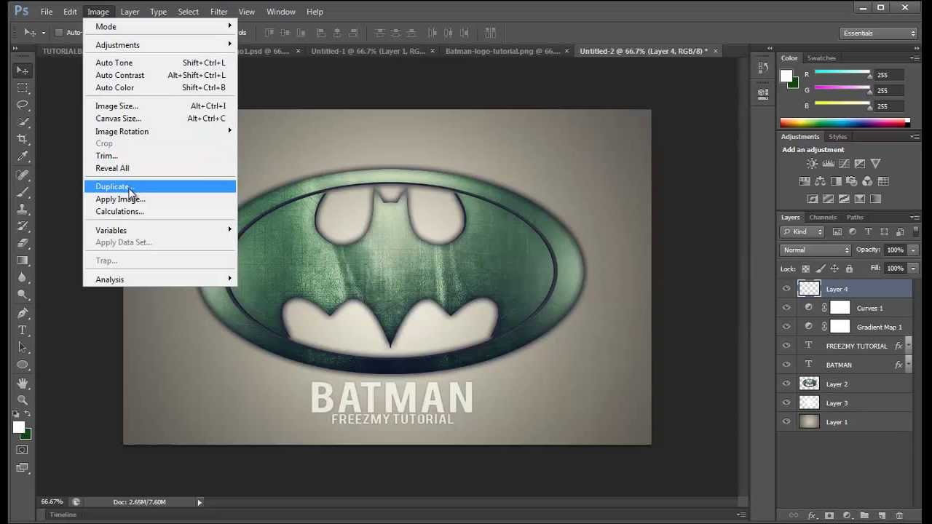Viewport: 932px width, 524px height.
Task: Add a Curves adjustment from Adjustments panel
Action: point(844,164)
